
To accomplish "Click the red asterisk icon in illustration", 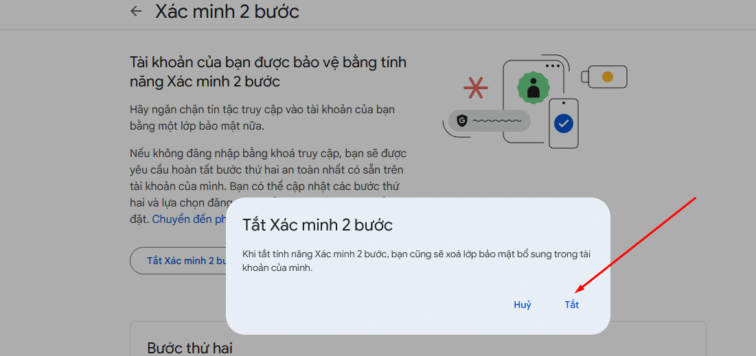I will click(x=475, y=88).
